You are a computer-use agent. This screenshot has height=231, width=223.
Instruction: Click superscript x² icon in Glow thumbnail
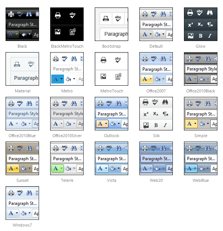click(190, 25)
